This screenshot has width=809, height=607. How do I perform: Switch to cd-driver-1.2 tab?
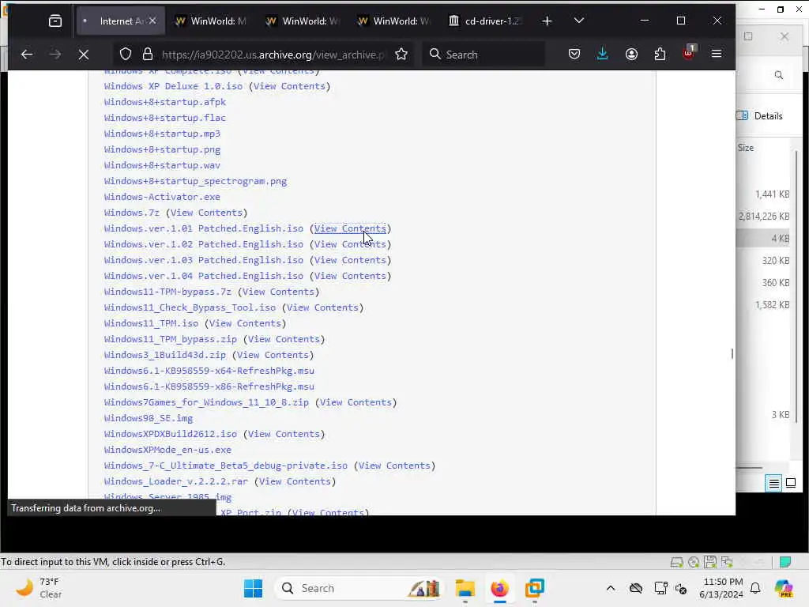(x=486, y=21)
